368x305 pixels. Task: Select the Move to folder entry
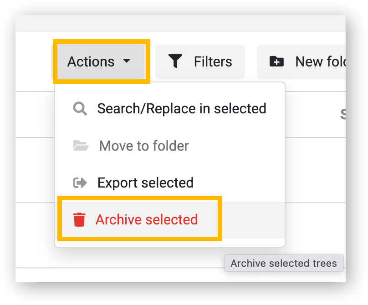tap(170, 146)
